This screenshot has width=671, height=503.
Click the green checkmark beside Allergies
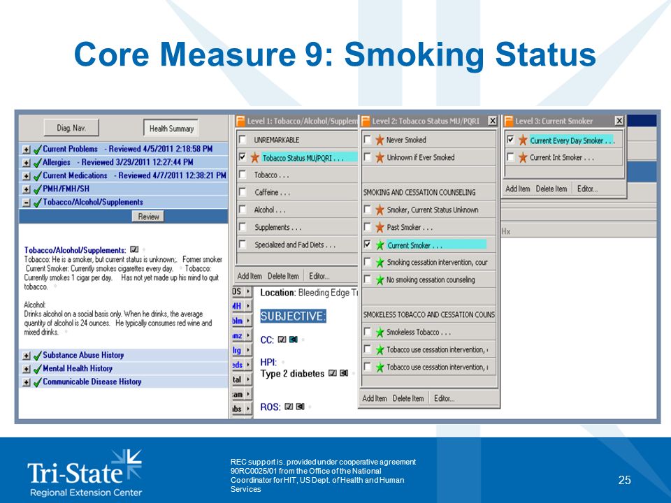pos(37,163)
